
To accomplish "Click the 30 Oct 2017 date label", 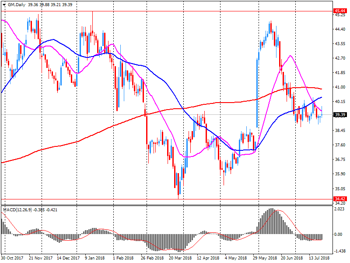I will point(12,258).
